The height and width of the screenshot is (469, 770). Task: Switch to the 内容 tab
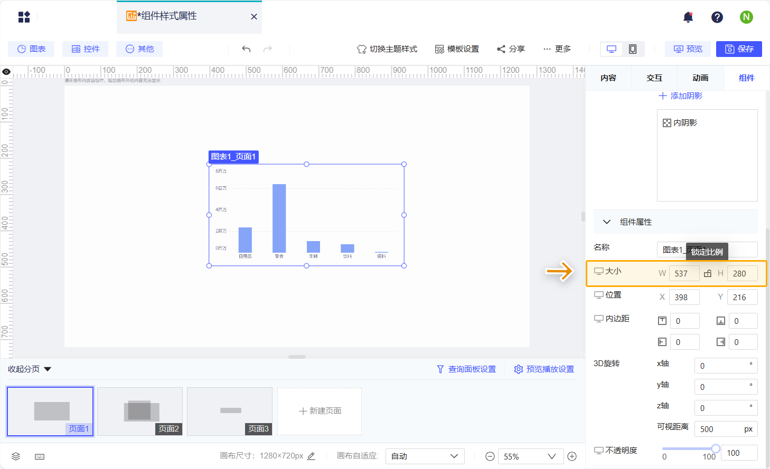pyautogui.click(x=608, y=78)
